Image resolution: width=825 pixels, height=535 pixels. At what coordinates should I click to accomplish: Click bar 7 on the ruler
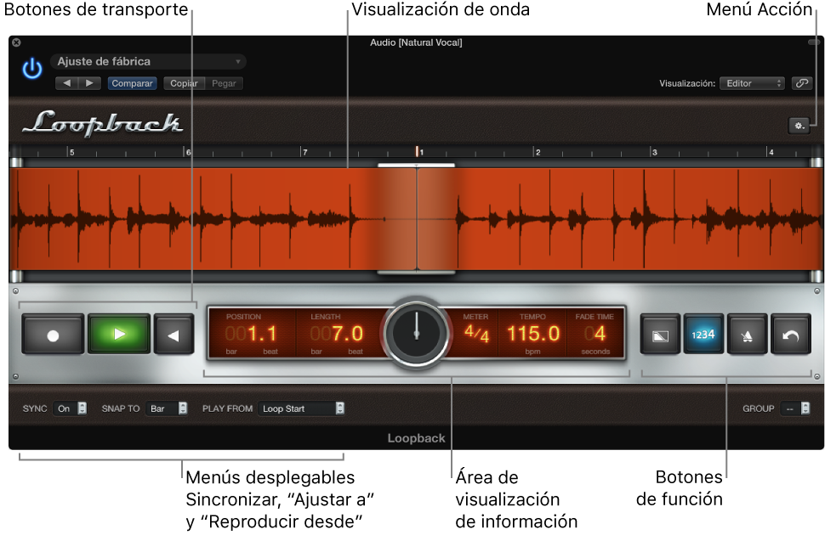(305, 152)
